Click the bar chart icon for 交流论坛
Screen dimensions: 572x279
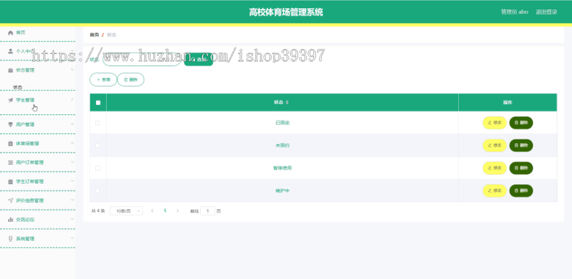pyautogui.click(x=11, y=219)
